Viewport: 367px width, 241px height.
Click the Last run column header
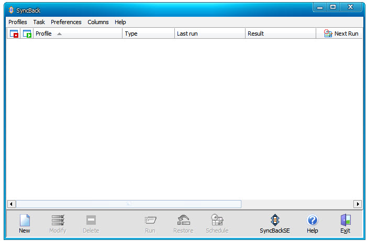click(x=209, y=34)
